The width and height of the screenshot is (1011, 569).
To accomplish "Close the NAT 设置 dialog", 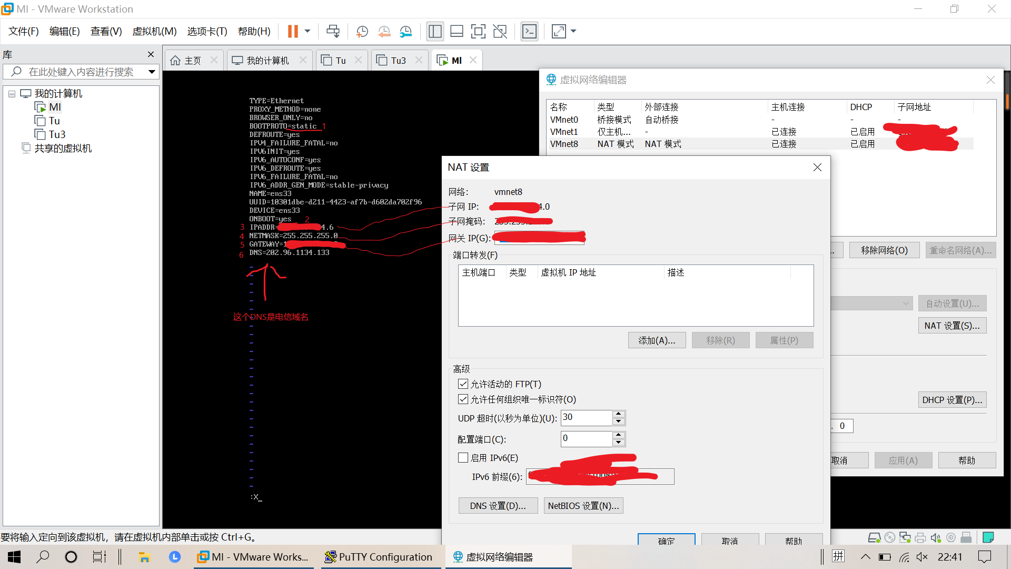I will coord(817,168).
